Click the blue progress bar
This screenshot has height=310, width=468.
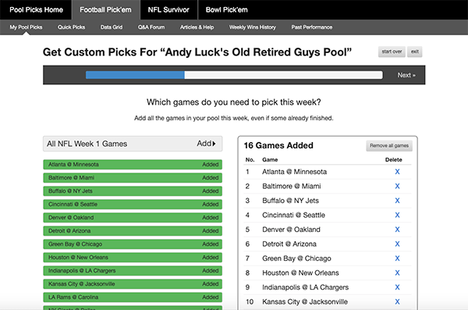click(x=135, y=75)
